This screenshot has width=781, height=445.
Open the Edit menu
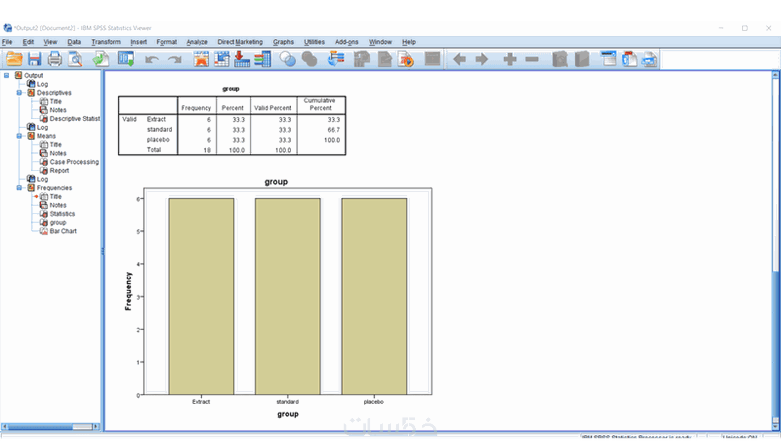pyautogui.click(x=28, y=42)
